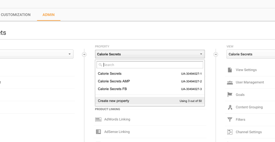Open the AdWords Linking link
Viewport: 275px width, 142px height.
(117, 119)
